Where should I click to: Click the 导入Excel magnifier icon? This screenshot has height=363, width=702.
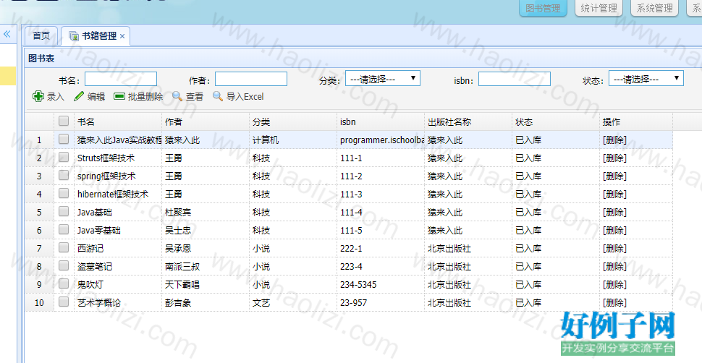pyautogui.click(x=218, y=96)
